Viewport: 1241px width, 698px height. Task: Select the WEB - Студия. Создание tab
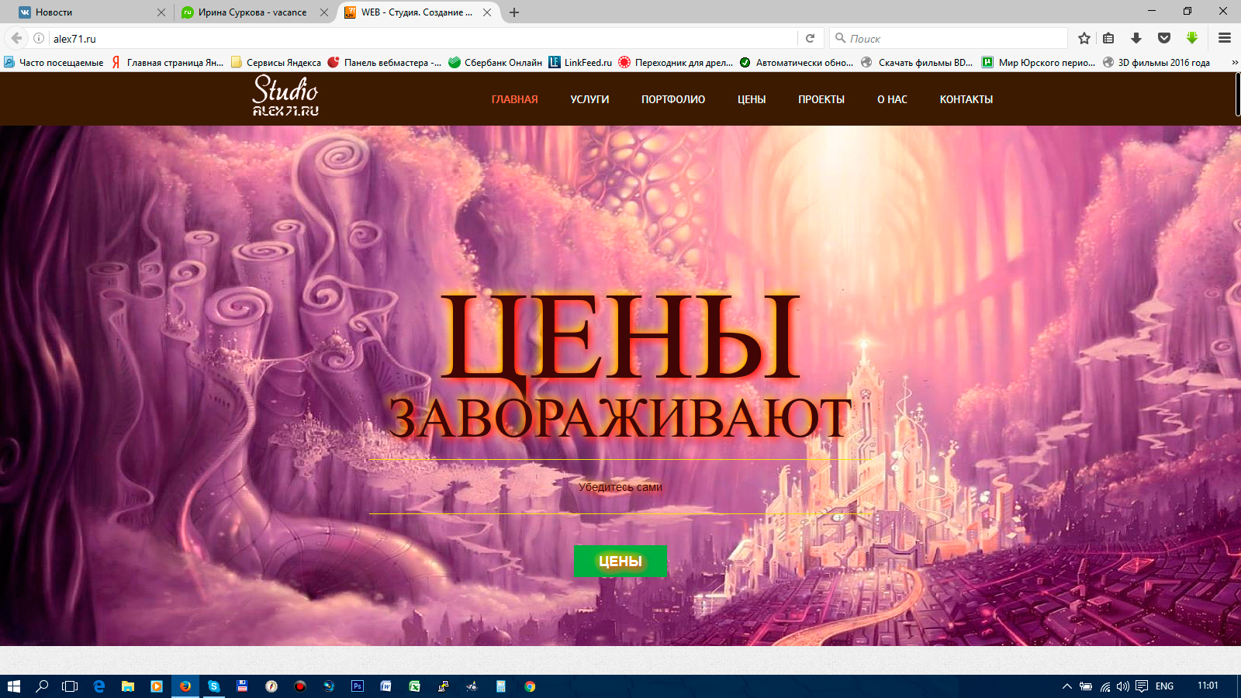[417, 12]
